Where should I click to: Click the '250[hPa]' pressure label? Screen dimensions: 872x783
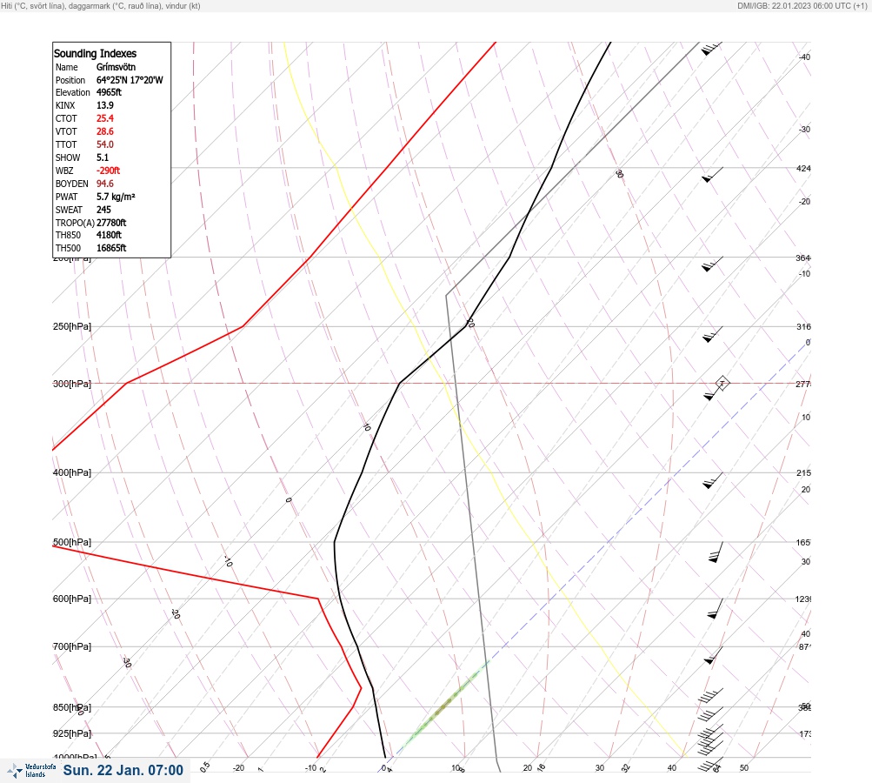coord(72,326)
